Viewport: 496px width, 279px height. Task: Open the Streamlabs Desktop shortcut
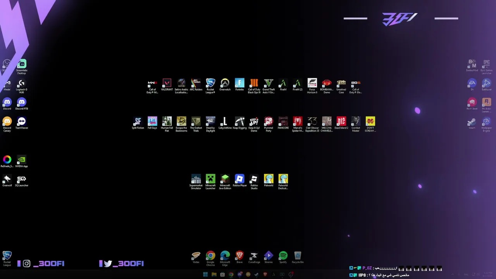[22, 66]
